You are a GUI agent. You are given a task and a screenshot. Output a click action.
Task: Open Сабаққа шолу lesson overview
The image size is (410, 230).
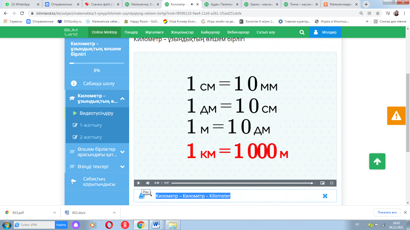click(97, 84)
